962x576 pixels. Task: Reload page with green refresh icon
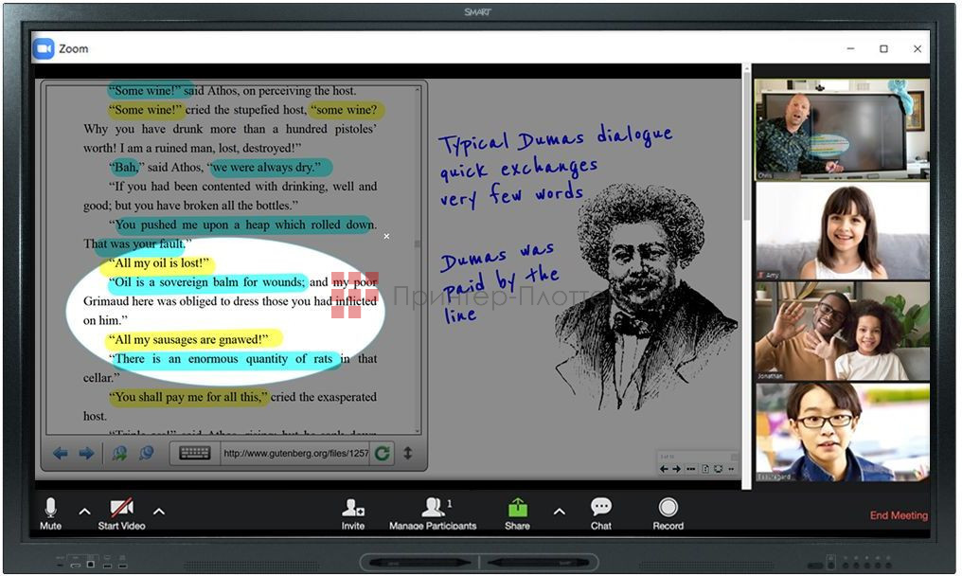coord(382,454)
